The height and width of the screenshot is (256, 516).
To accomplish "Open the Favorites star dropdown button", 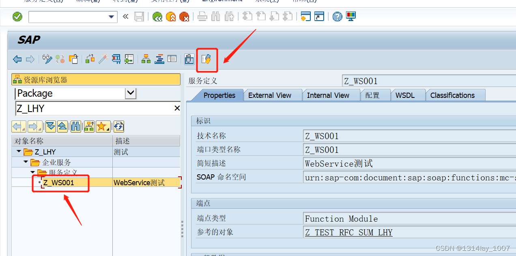I will pyautogui.click(x=103, y=127).
